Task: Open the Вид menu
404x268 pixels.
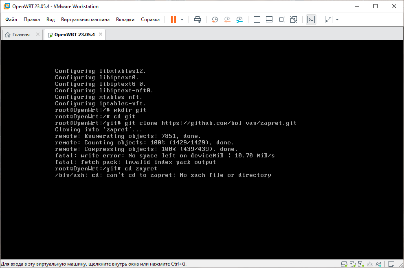Action: 50,20
